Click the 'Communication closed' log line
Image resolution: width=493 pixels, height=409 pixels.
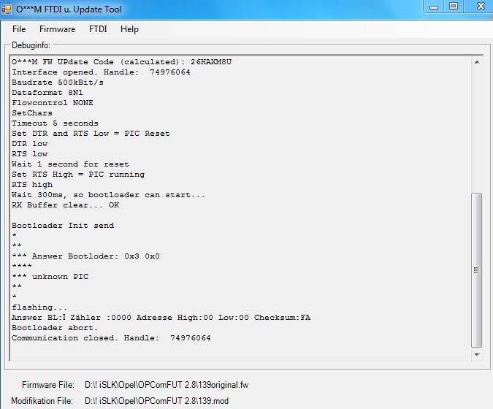111,338
